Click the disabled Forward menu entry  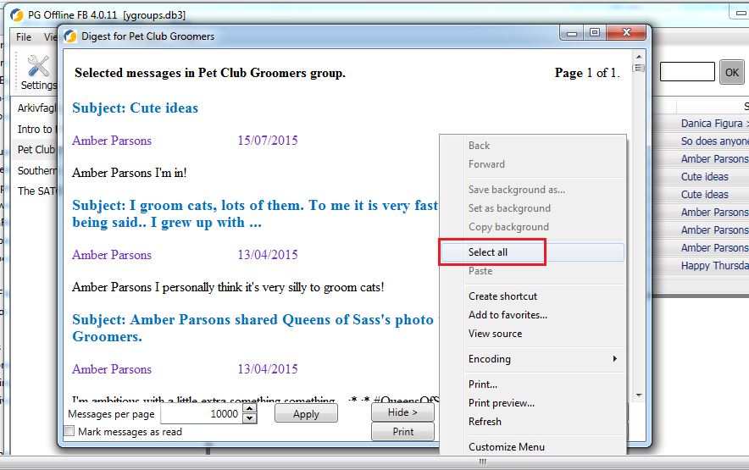point(486,164)
